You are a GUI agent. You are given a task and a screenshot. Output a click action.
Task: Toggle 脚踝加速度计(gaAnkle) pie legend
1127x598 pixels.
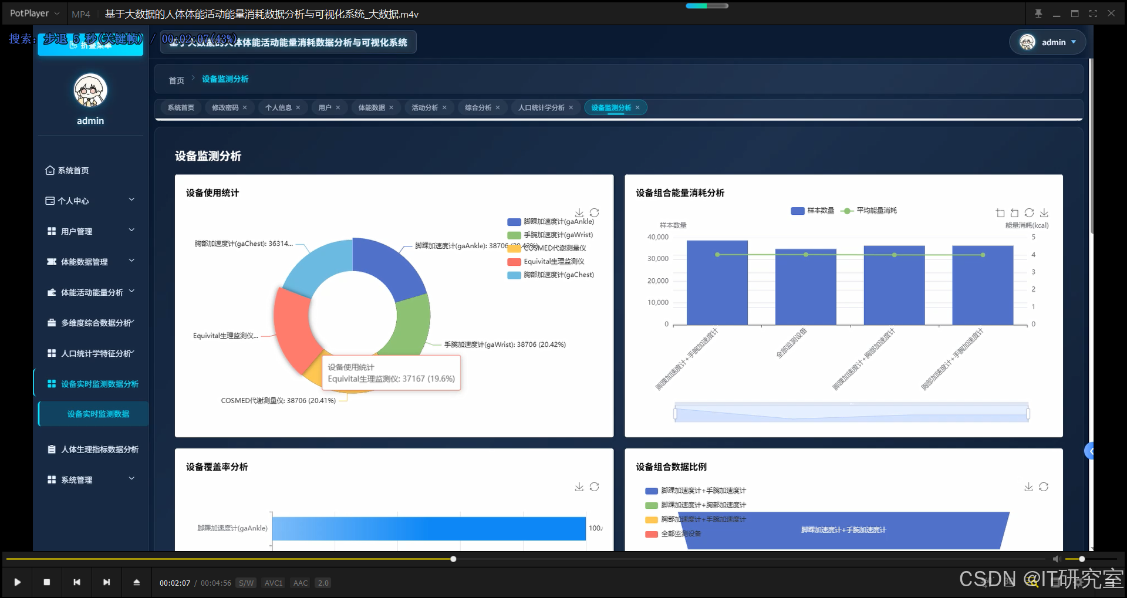click(551, 222)
